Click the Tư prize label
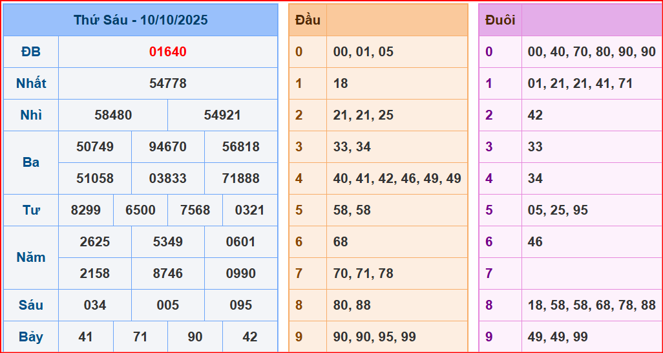This screenshot has width=663, height=353. [31, 210]
